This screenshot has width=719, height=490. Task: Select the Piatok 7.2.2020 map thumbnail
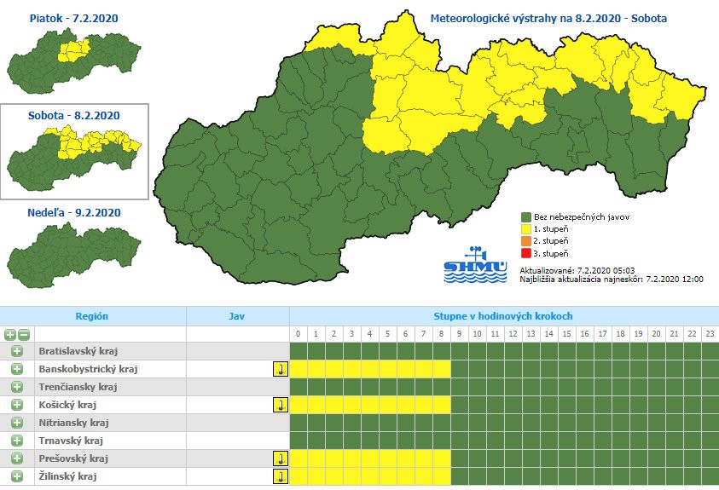[x=73, y=60]
